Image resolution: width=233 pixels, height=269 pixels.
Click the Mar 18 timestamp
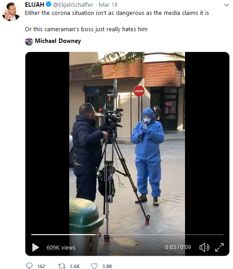[108, 5]
